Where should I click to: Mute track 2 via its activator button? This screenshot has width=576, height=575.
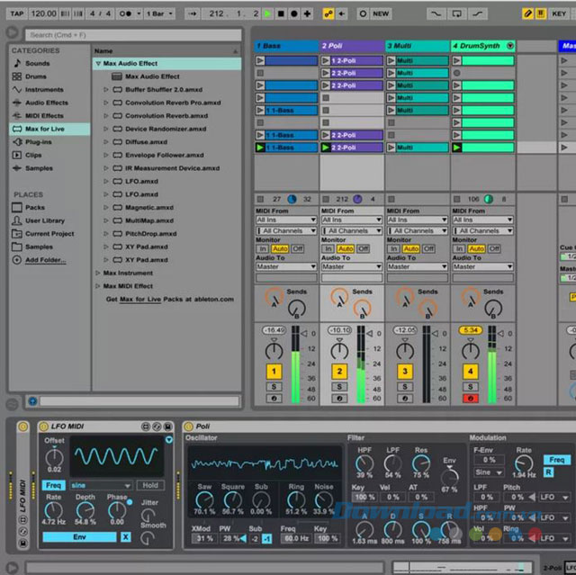click(338, 371)
